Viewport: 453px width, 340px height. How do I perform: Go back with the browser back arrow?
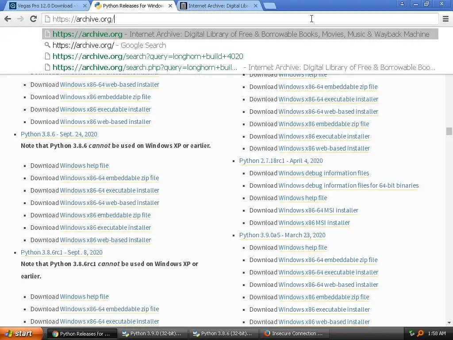[x=8, y=19]
